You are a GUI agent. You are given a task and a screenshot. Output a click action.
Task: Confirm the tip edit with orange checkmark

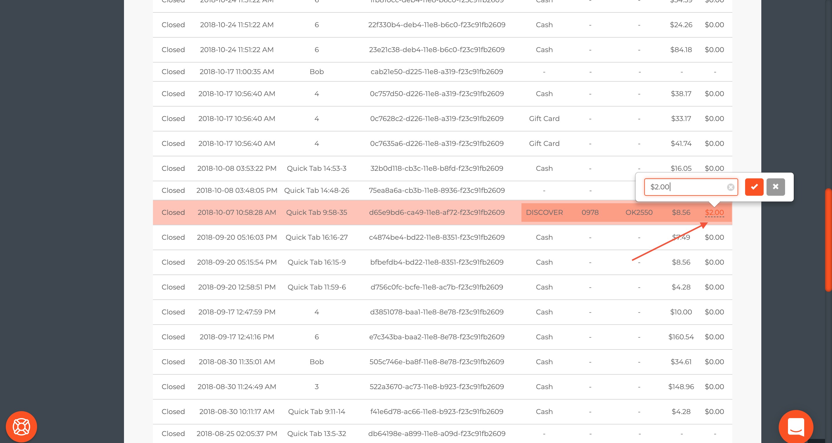click(754, 187)
